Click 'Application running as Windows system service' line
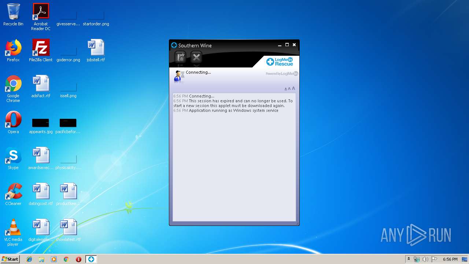469x264 pixels. (x=233, y=110)
